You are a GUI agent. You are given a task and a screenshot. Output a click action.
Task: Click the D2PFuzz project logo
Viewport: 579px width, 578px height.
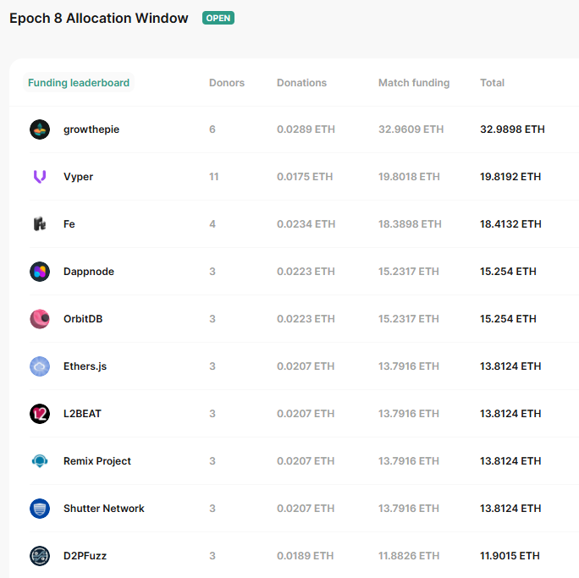(x=40, y=556)
